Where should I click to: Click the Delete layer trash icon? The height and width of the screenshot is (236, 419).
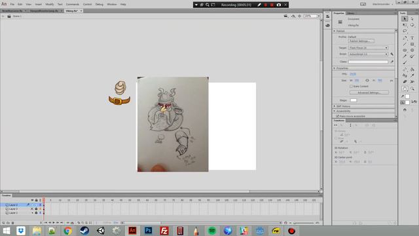pos(12,223)
